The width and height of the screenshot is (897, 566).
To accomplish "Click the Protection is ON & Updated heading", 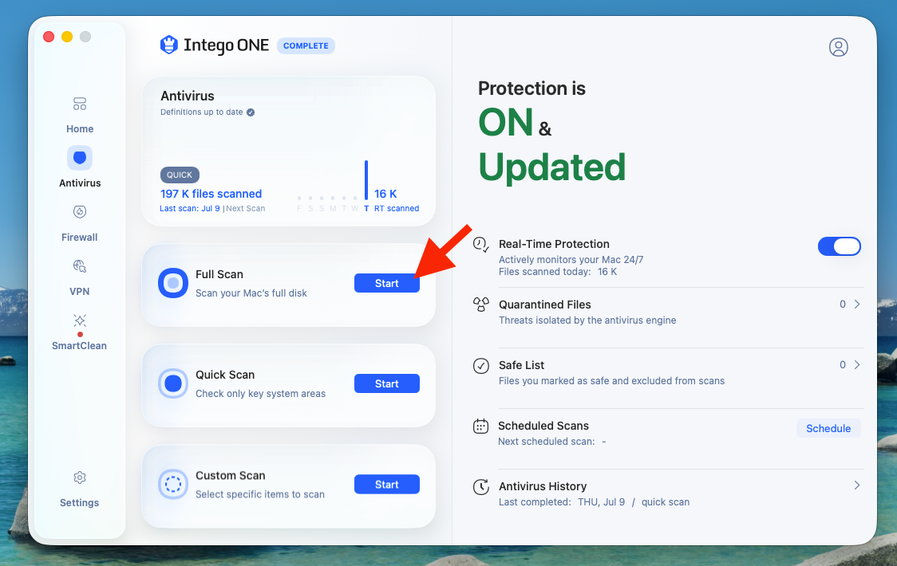I will 552,132.
